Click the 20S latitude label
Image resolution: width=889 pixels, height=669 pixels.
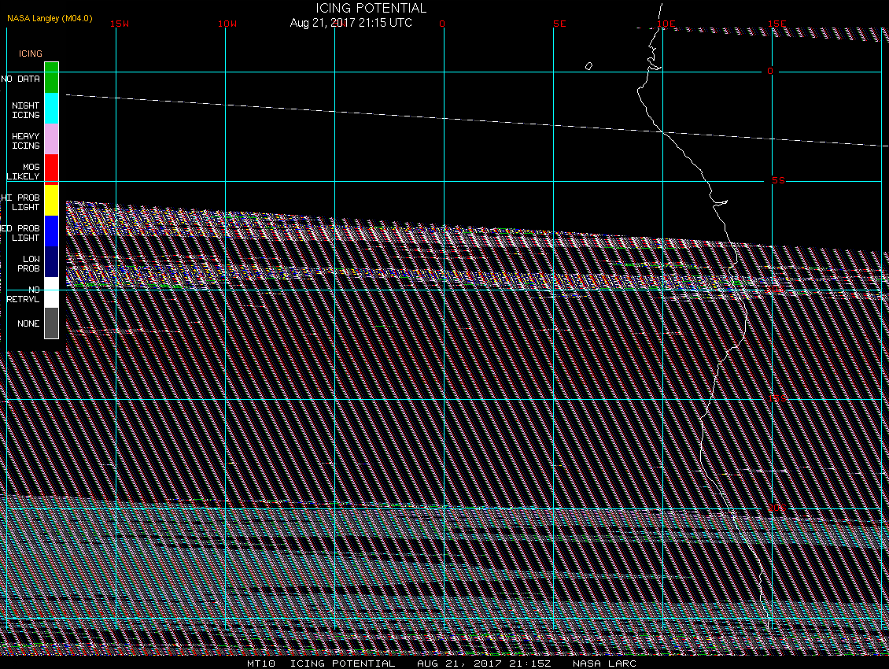(777, 508)
